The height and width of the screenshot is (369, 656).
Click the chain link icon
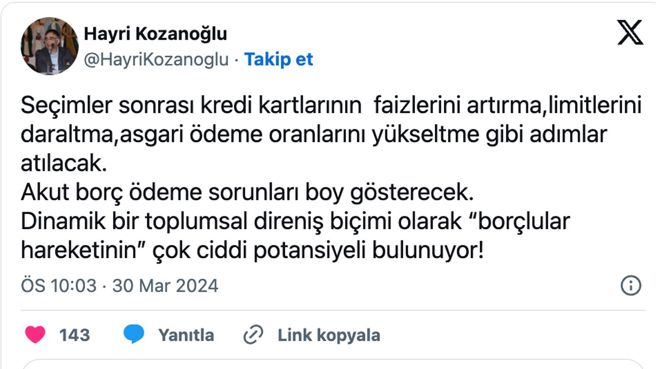[253, 335]
